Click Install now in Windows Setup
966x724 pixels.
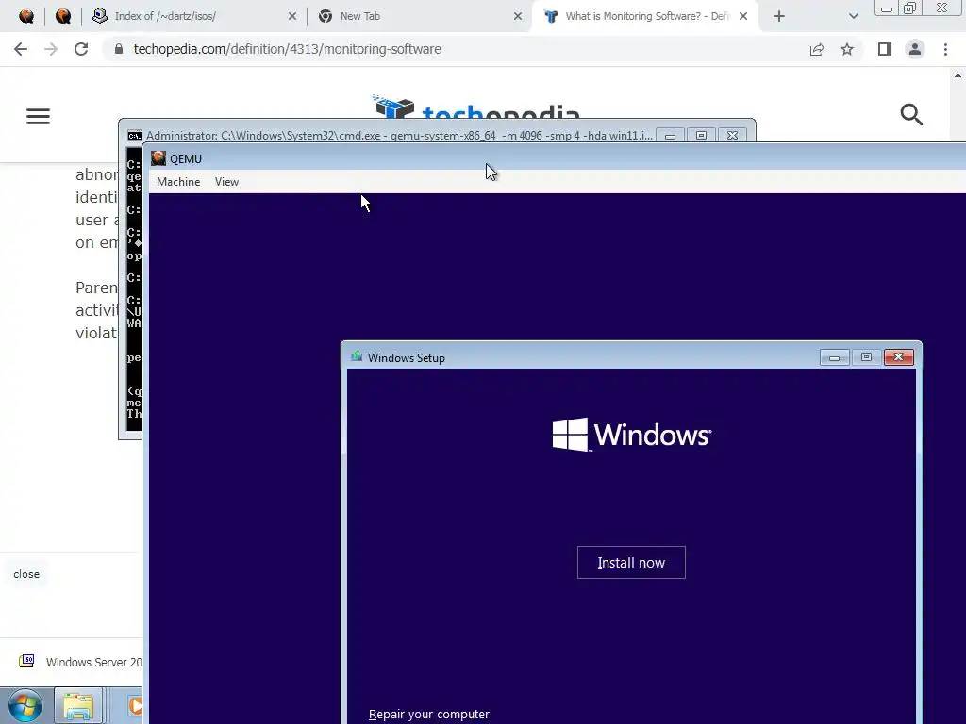pyautogui.click(x=631, y=562)
